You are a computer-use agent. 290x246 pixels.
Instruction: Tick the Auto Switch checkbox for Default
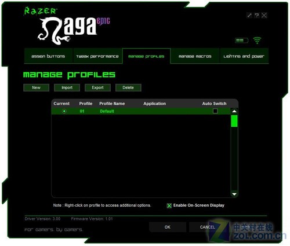215,111
